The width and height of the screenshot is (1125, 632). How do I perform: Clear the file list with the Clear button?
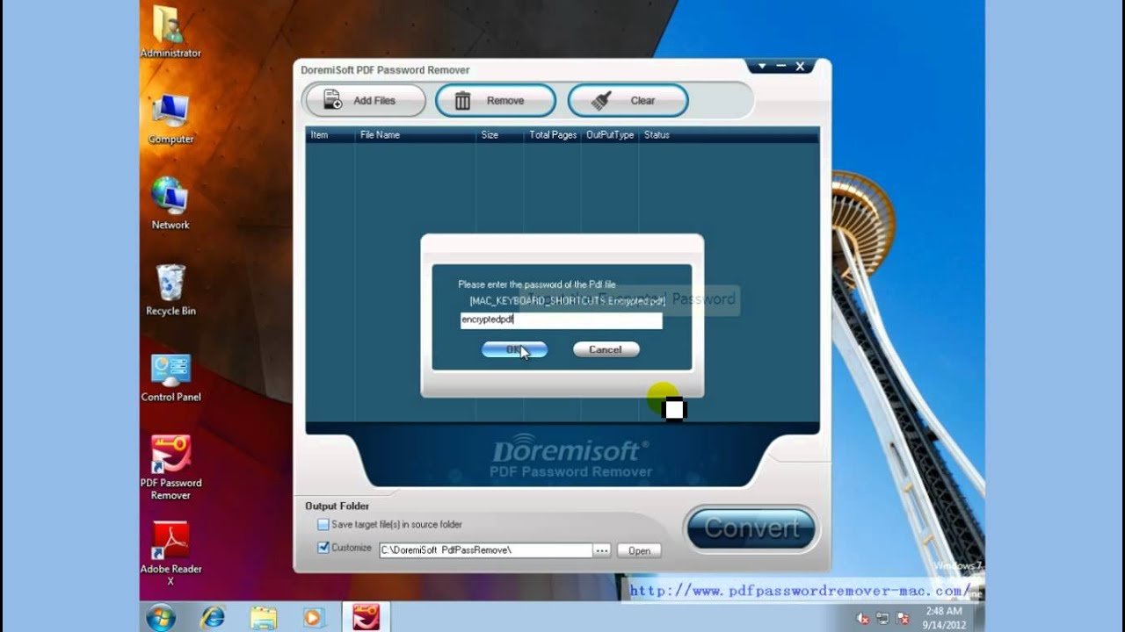coord(628,100)
